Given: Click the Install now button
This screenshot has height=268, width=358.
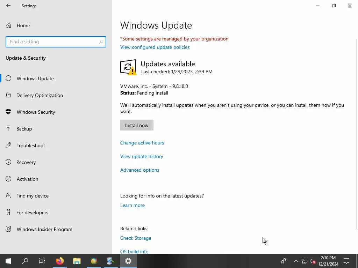Looking at the screenshot, I should [x=137, y=125].
